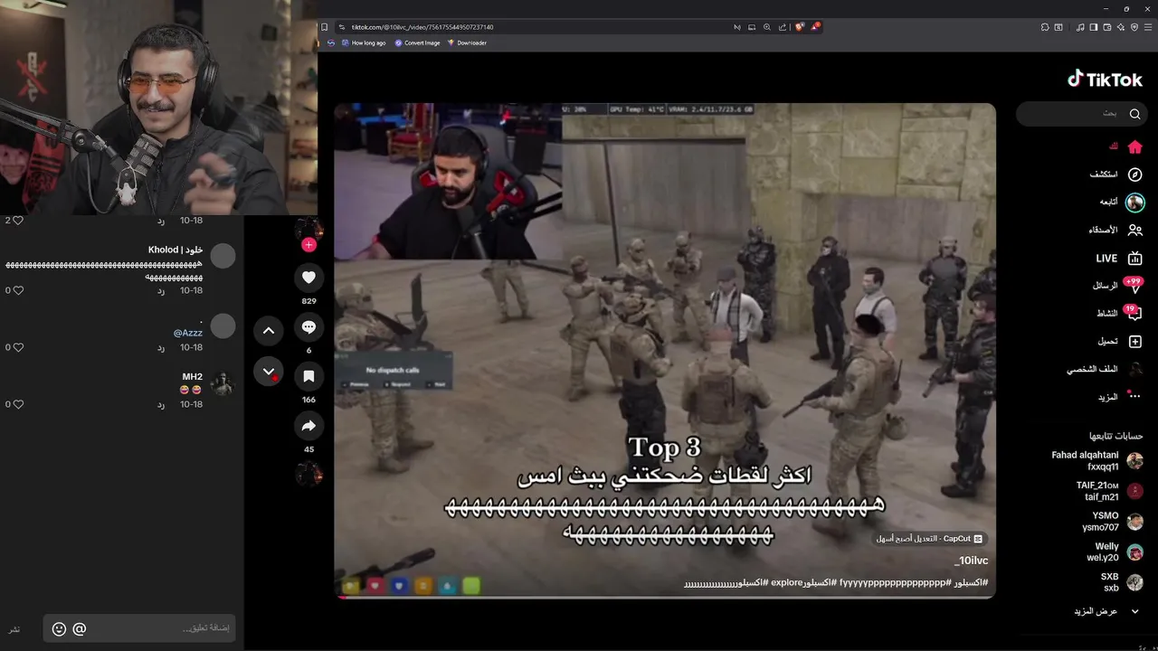Screen dimensions: 1158x651
Task: Click the search magnifier icon in TikTok
Action: click(x=1134, y=114)
